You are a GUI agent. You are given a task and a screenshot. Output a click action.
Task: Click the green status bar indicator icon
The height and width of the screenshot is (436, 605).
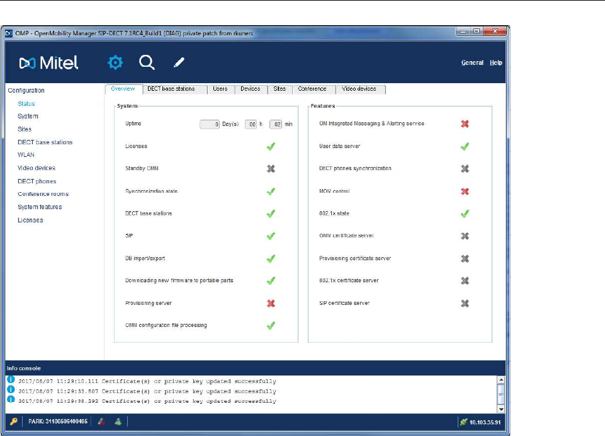coord(118,422)
